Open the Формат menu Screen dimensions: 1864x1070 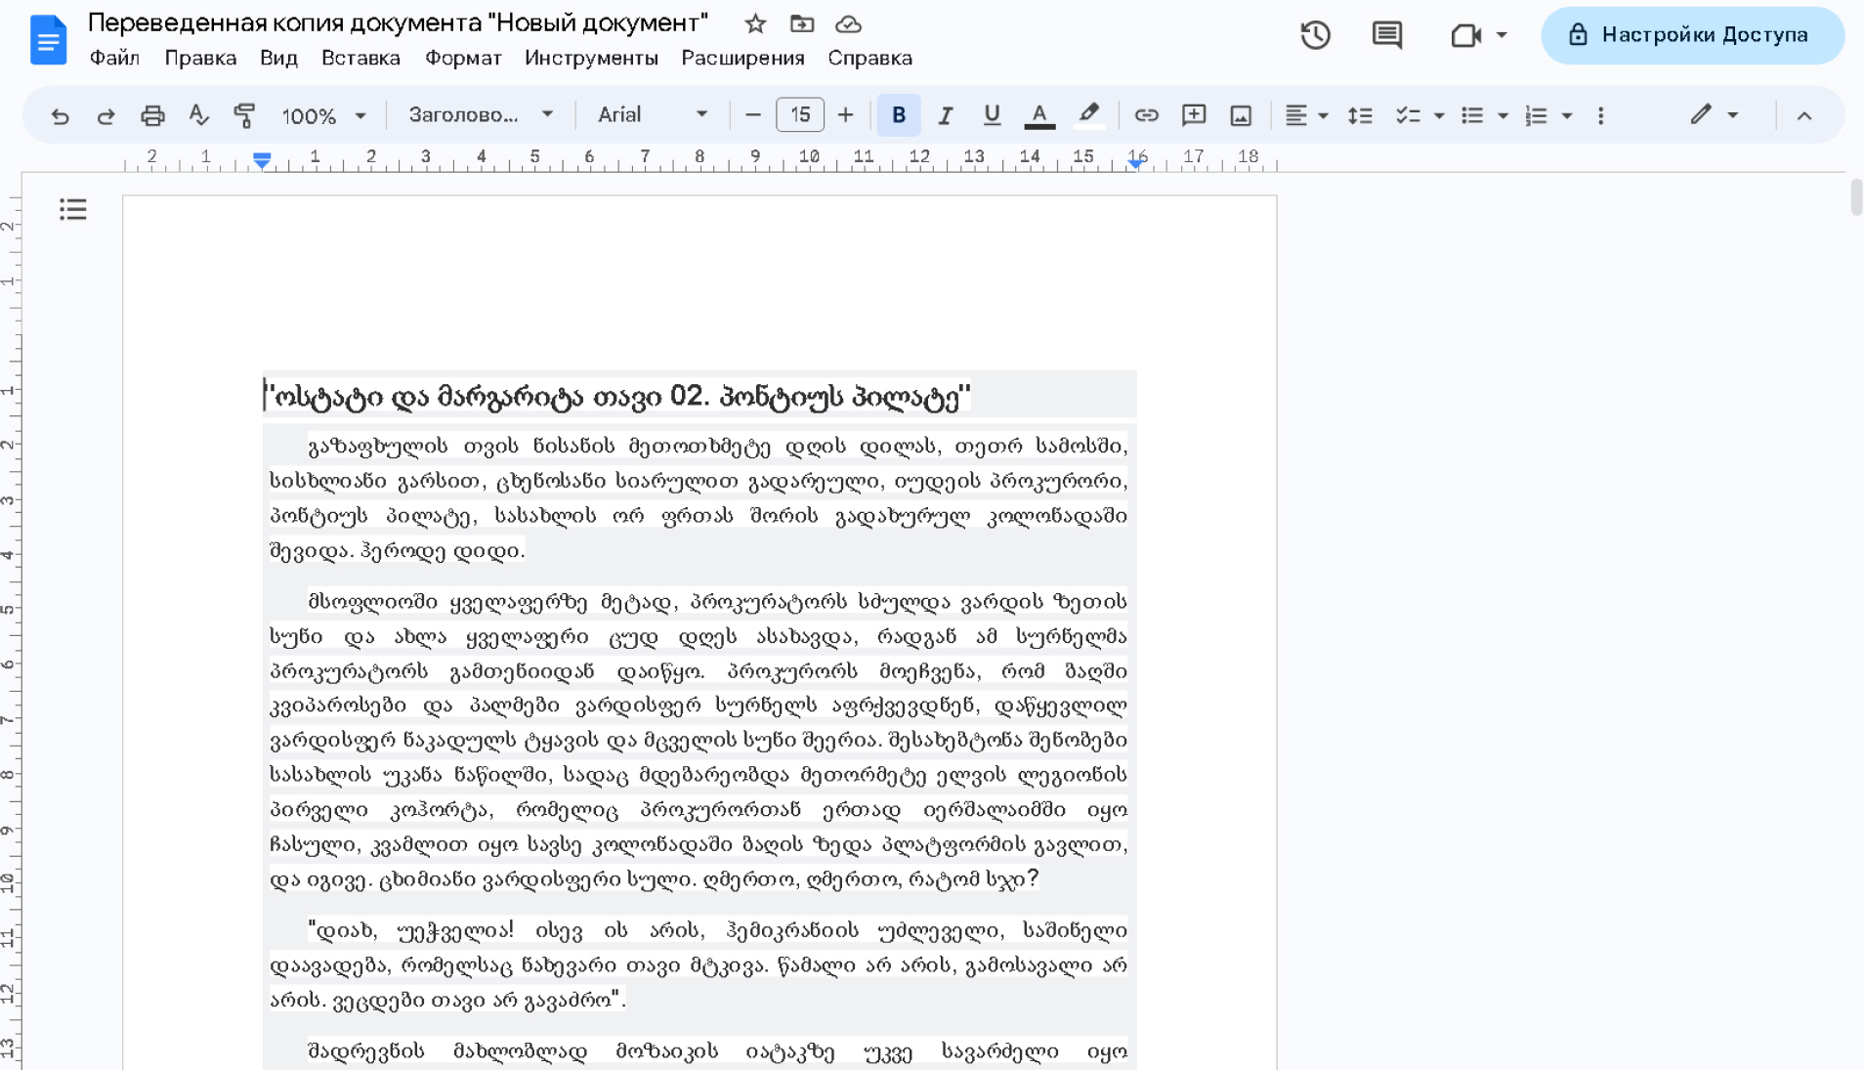[x=463, y=58]
